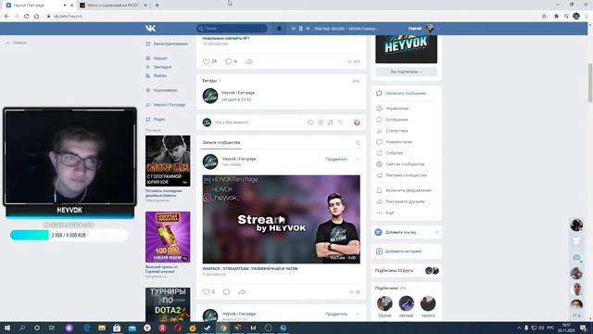
Task: Open Coronavirus item in left sidebar
Action: pos(165,90)
